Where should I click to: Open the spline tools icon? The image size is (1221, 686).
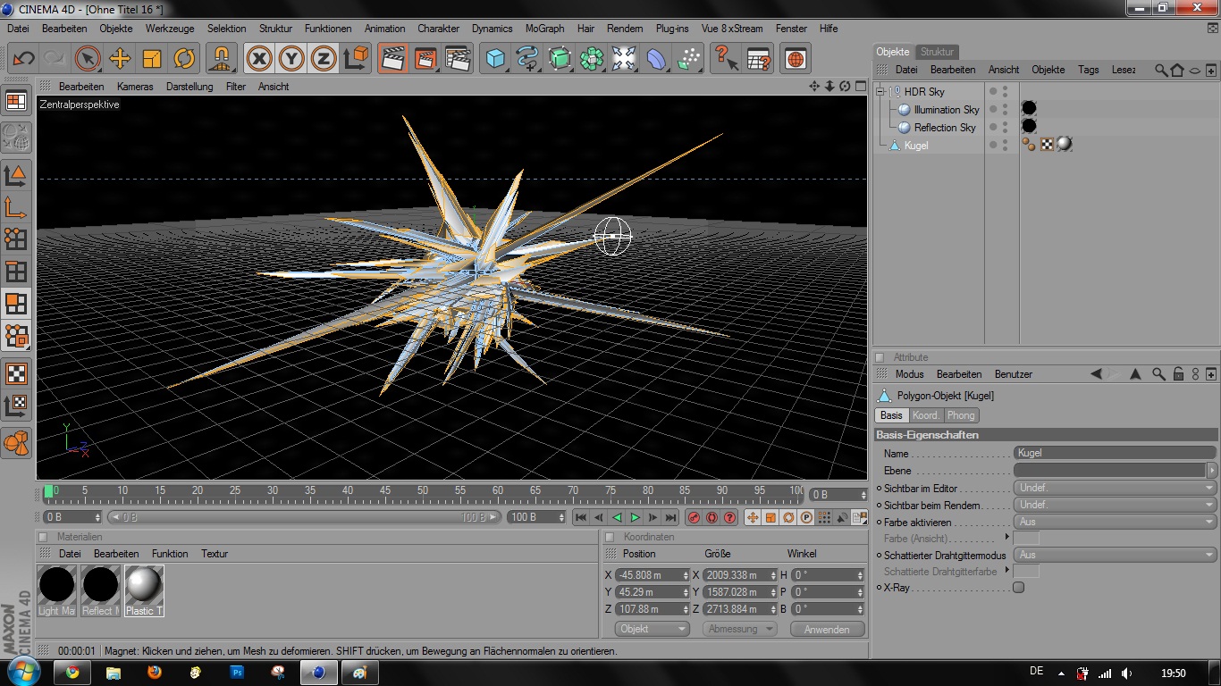(x=527, y=59)
